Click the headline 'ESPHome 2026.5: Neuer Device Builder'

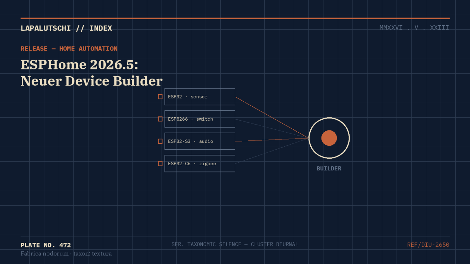[92, 73]
